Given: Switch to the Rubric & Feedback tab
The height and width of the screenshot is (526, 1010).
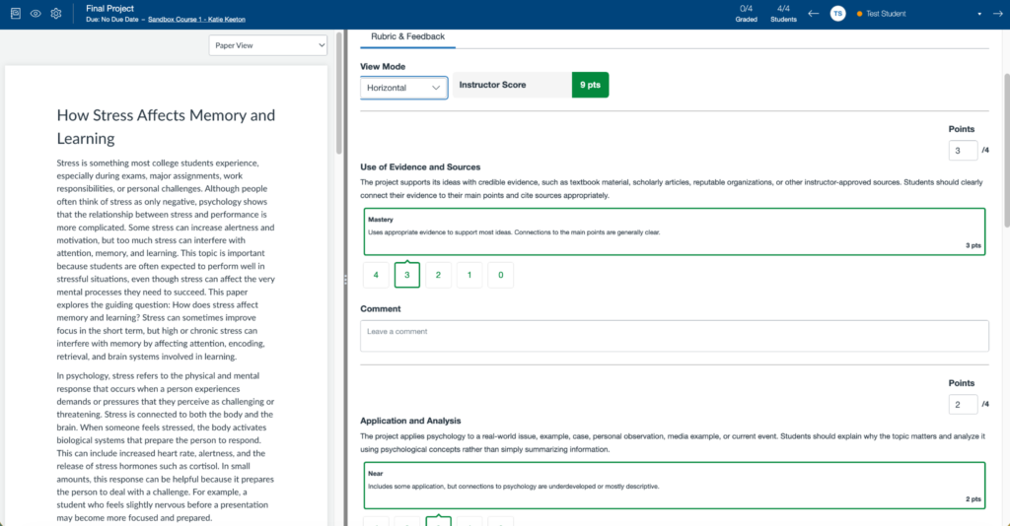Looking at the screenshot, I should pos(407,36).
